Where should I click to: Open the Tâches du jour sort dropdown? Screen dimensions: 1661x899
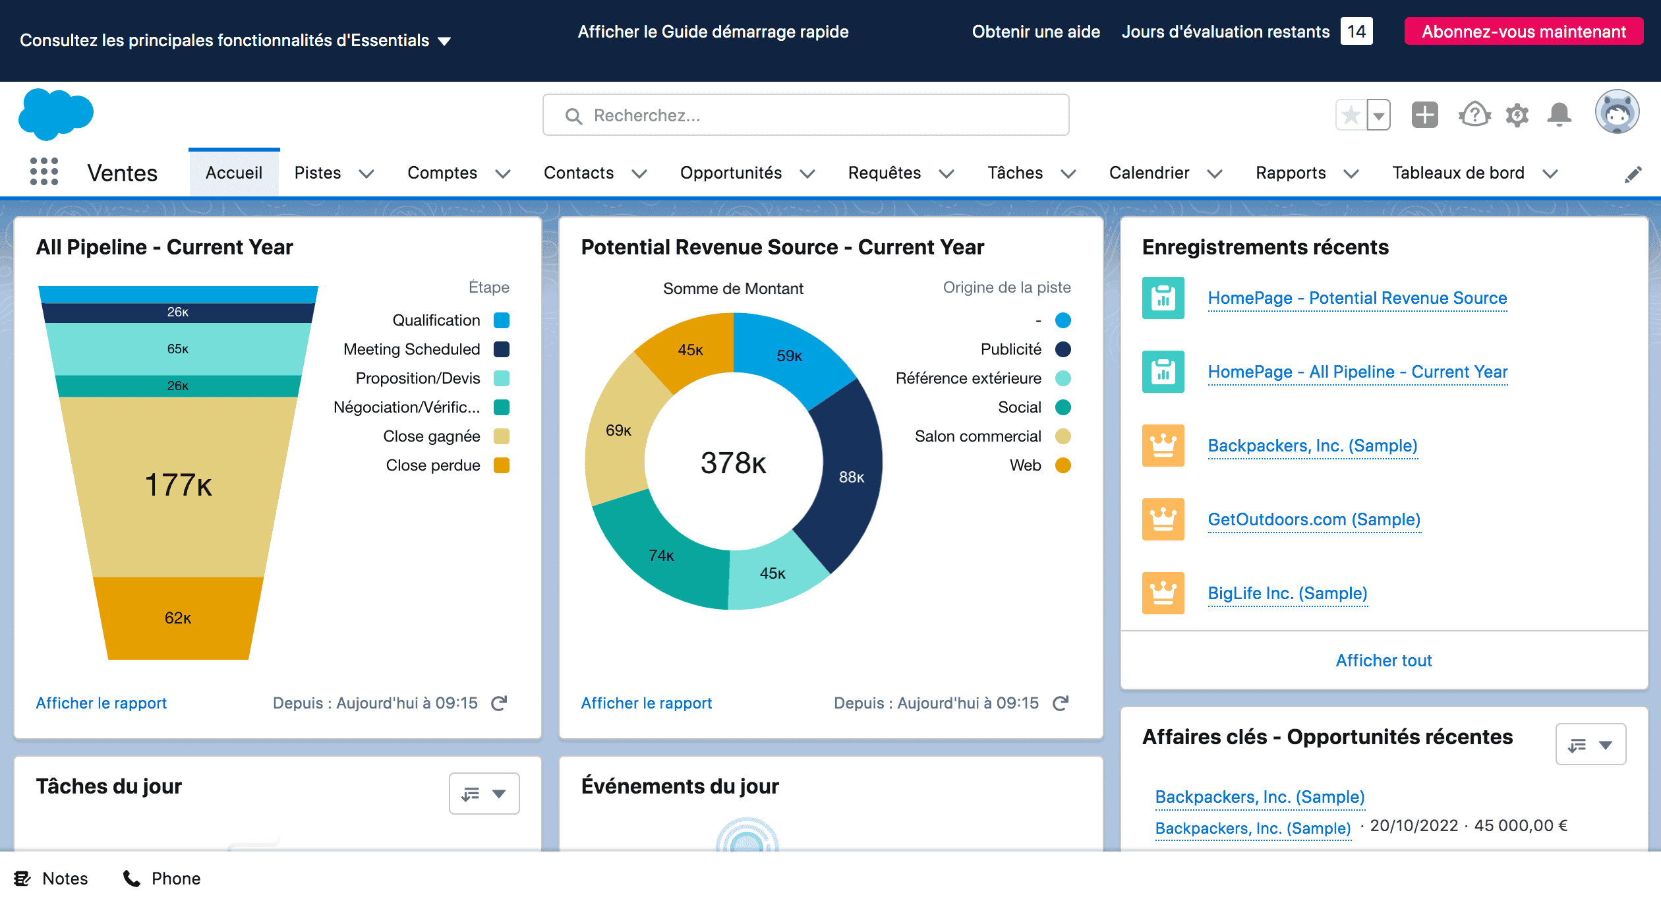(x=484, y=794)
